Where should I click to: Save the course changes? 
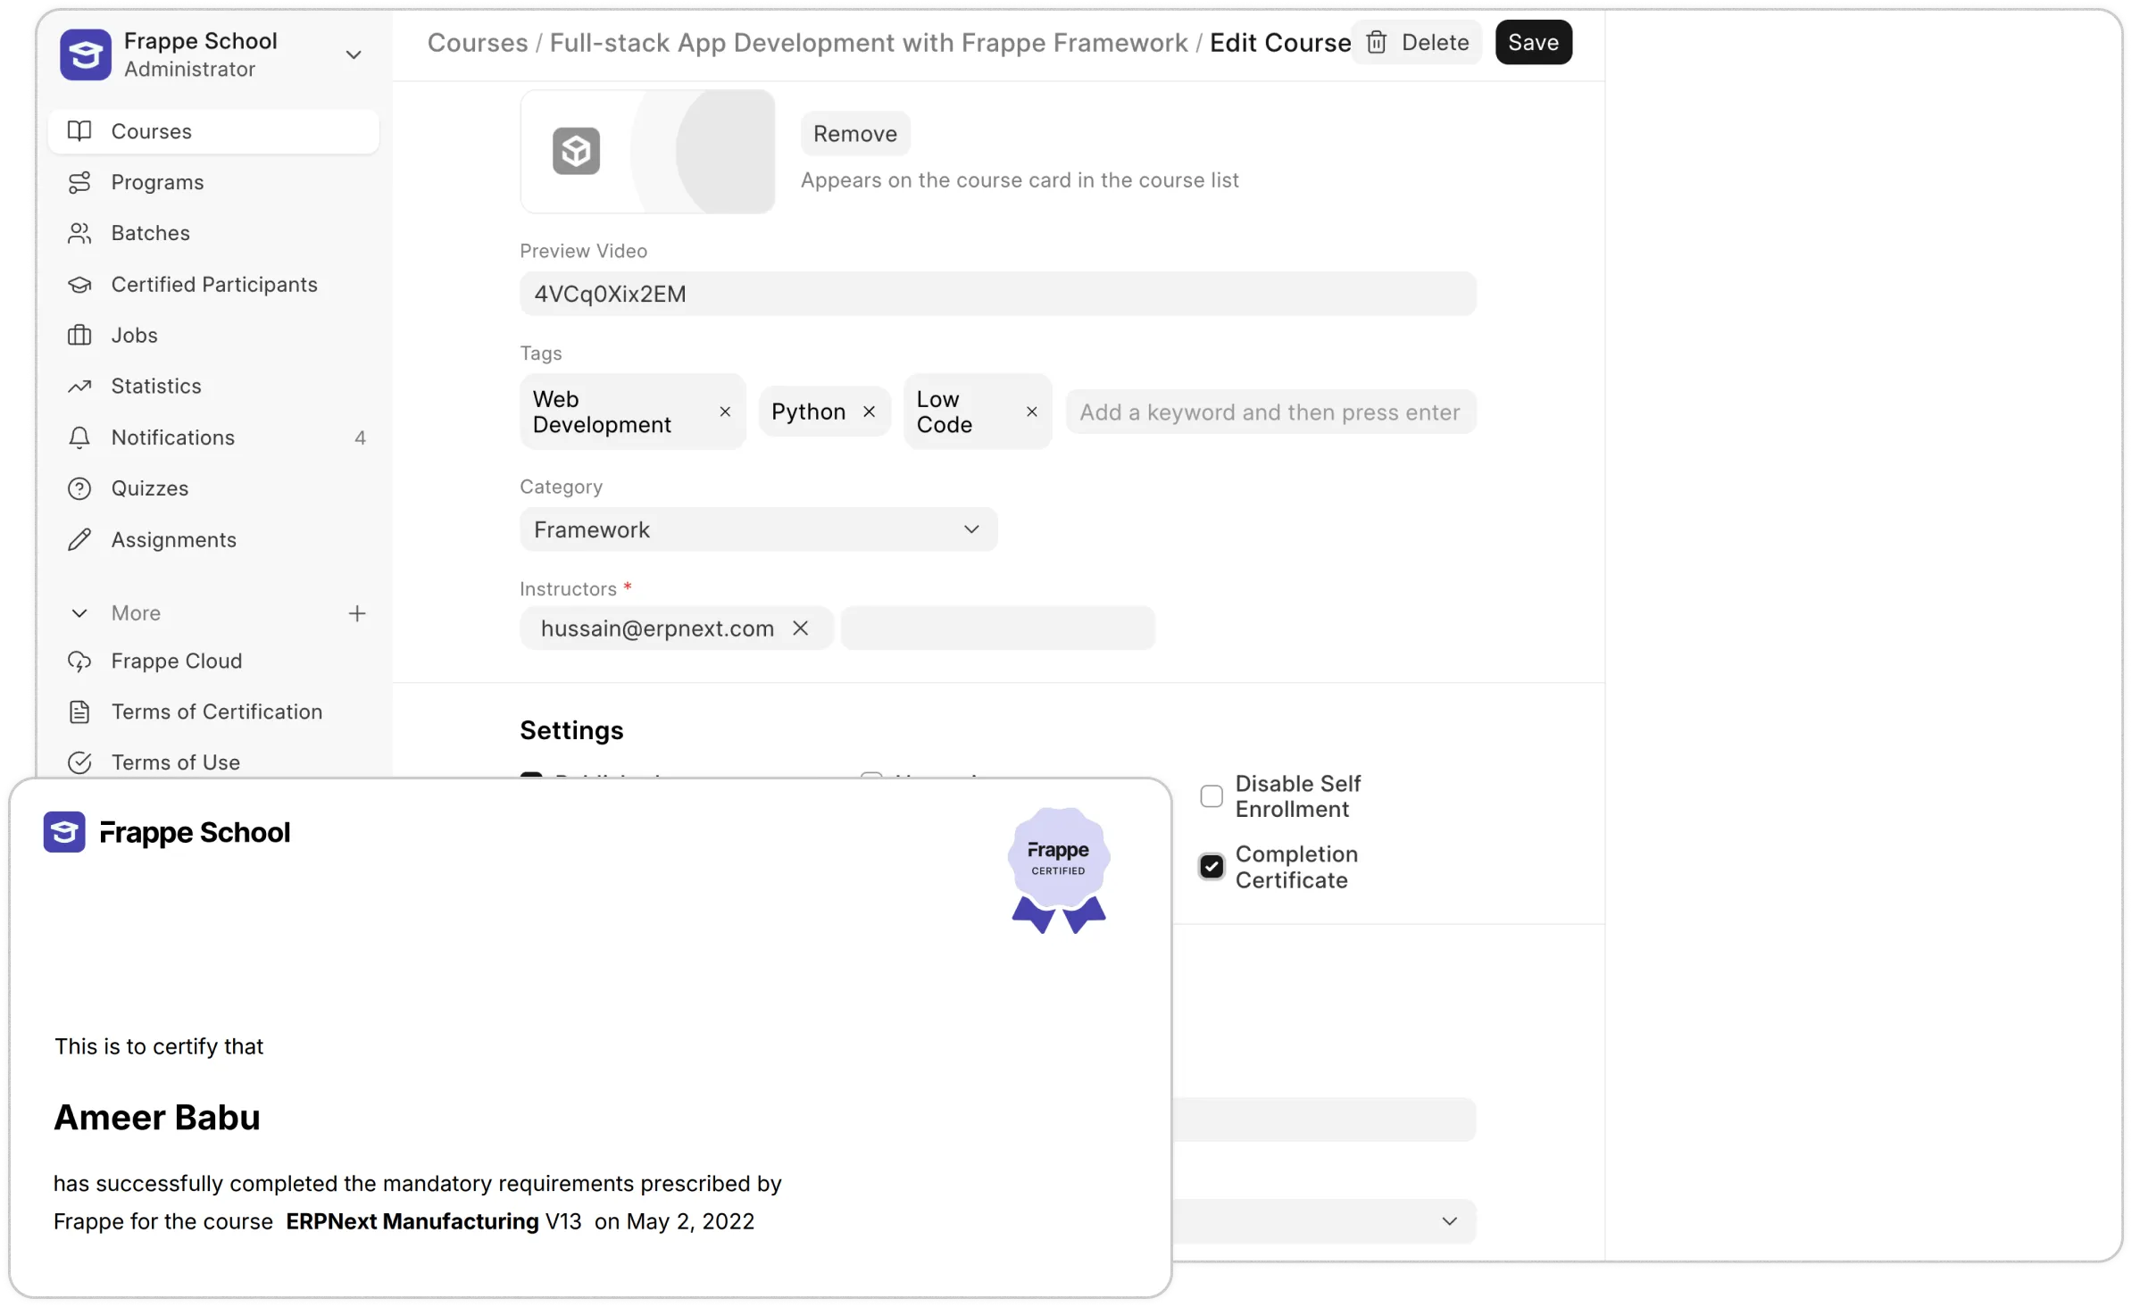[x=1533, y=42]
